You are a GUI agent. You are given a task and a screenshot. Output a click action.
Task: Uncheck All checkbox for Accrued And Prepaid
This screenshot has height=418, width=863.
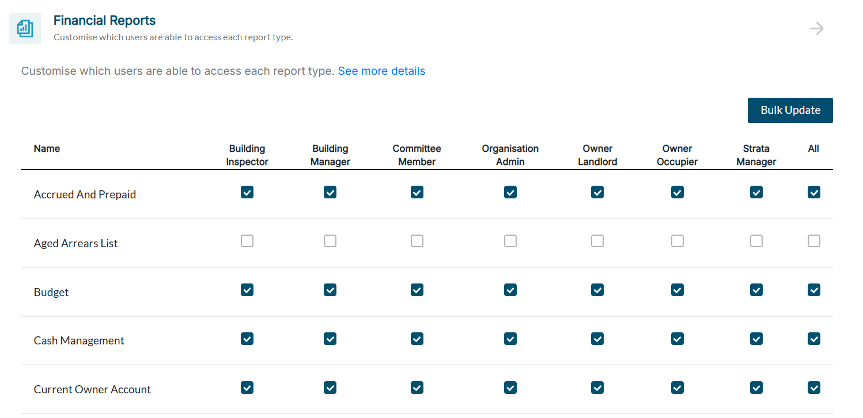[x=813, y=192]
